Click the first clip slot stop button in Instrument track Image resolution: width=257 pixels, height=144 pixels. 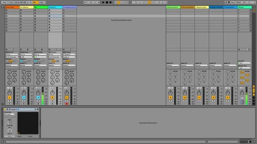click(x=6, y=10)
